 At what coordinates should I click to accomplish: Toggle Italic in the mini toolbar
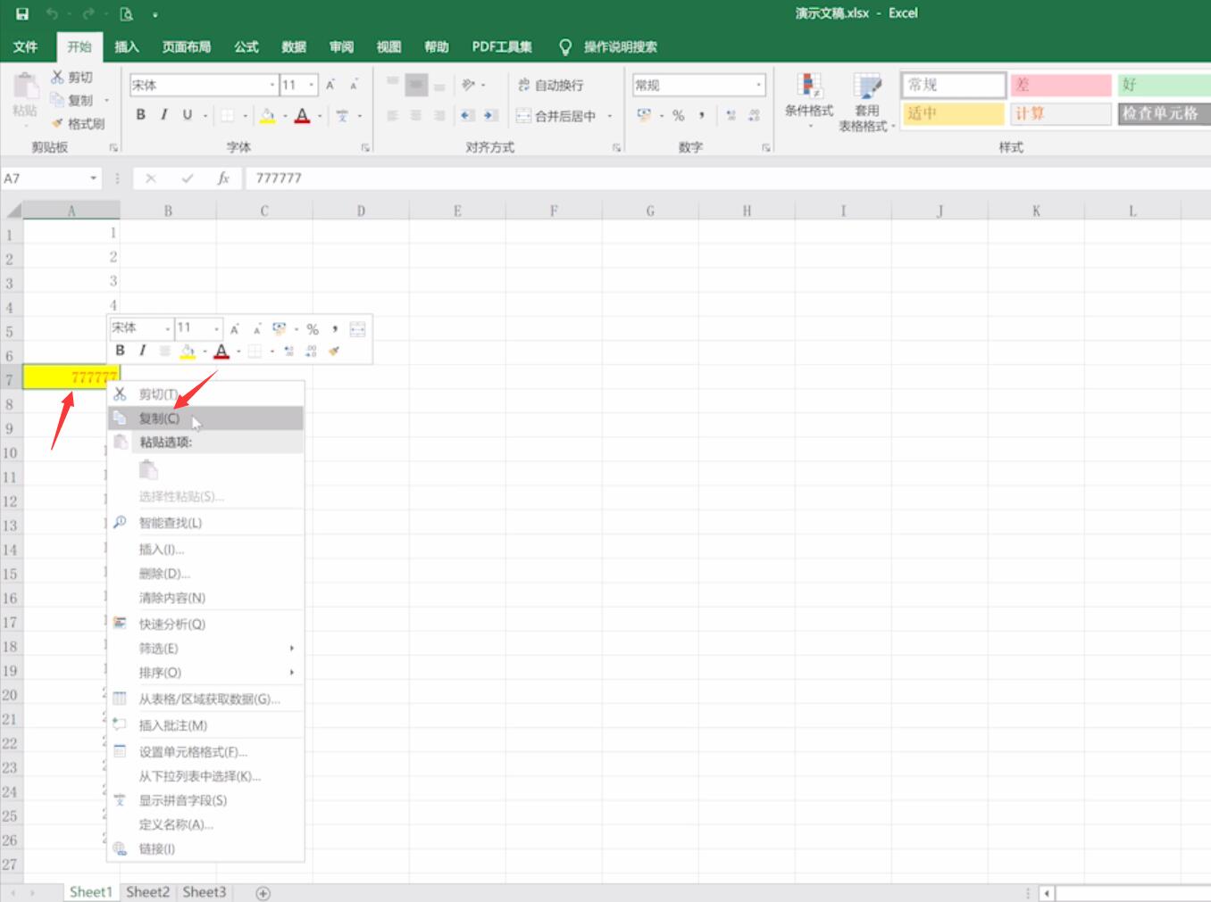142,351
